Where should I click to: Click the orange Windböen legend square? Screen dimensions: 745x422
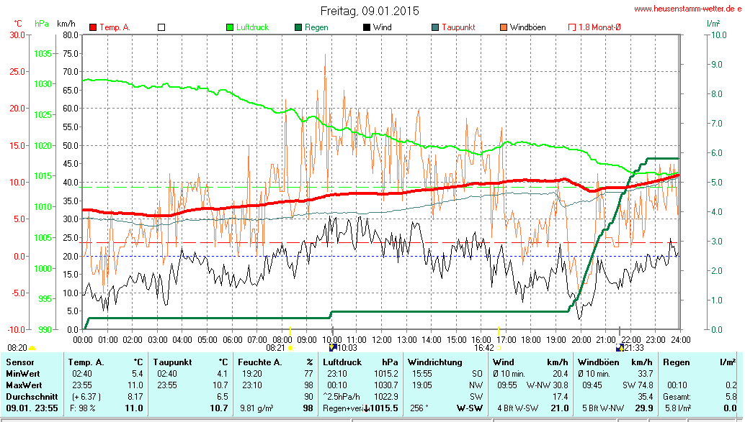(x=504, y=27)
